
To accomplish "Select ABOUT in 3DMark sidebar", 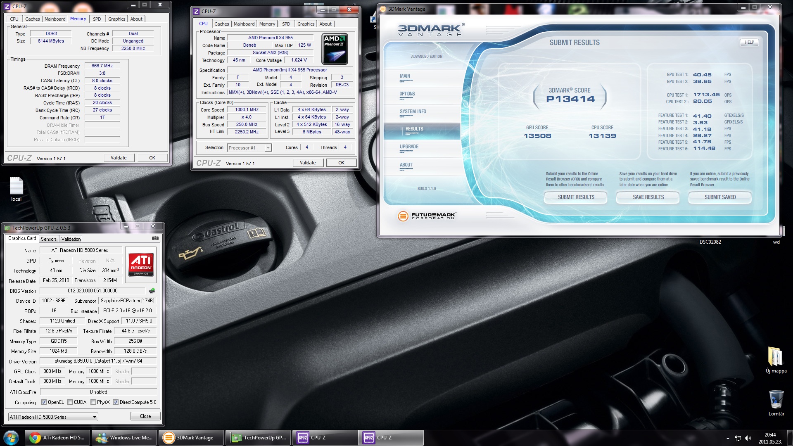I will pyautogui.click(x=406, y=165).
